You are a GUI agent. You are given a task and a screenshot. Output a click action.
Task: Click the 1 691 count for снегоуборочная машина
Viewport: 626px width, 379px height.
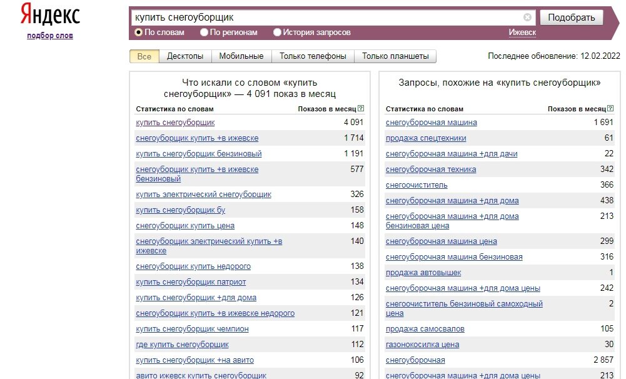[603, 122]
